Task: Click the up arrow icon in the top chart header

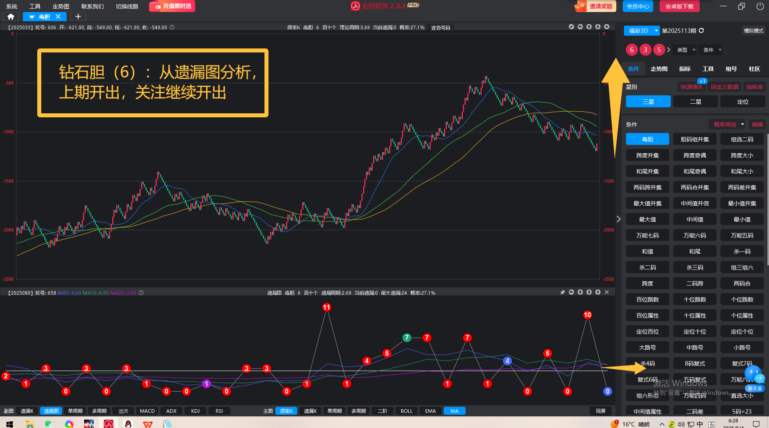Action: coord(589,27)
